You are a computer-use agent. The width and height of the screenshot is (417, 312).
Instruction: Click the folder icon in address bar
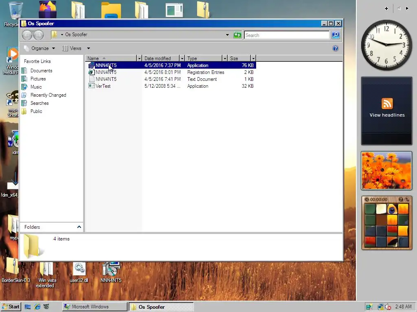(x=54, y=35)
